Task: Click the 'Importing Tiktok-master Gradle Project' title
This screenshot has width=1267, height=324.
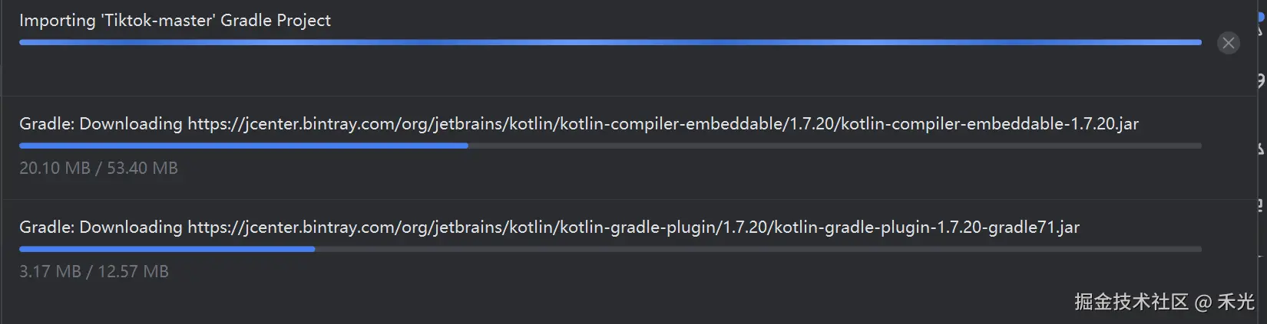Action: tap(174, 21)
